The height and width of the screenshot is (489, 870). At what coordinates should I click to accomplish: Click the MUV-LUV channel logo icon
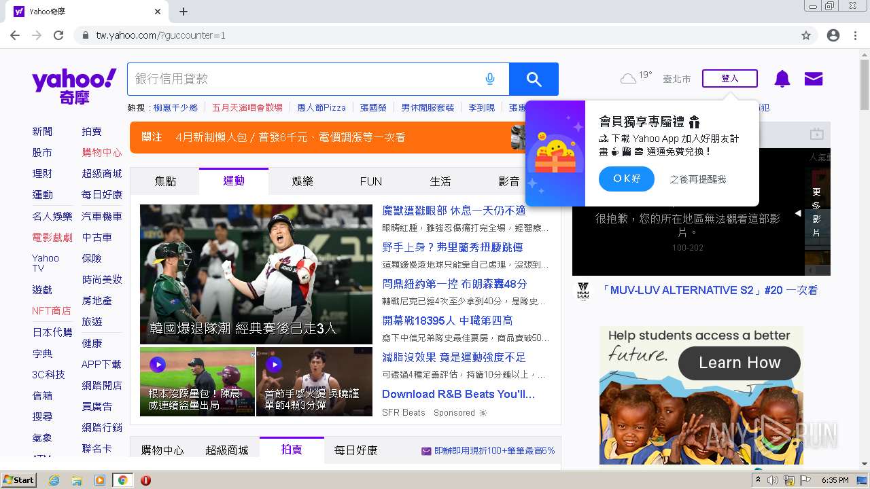[583, 291]
